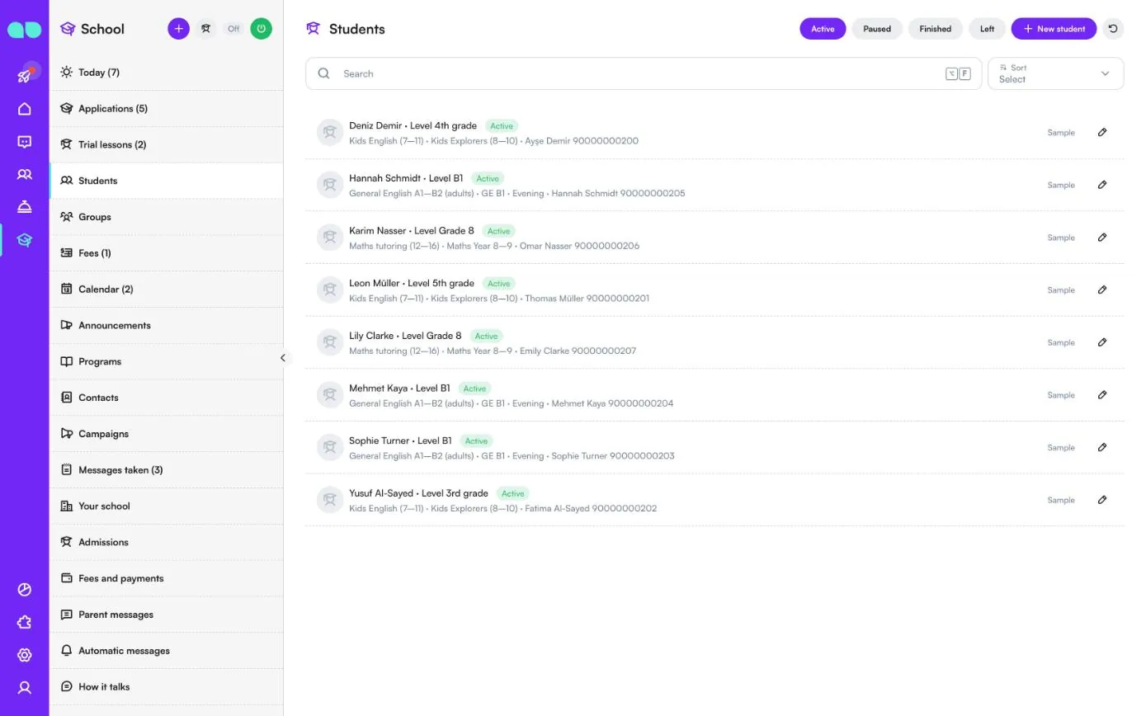Click the app logo at top of rail
The image size is (1146, 716).
coord(24,30)
